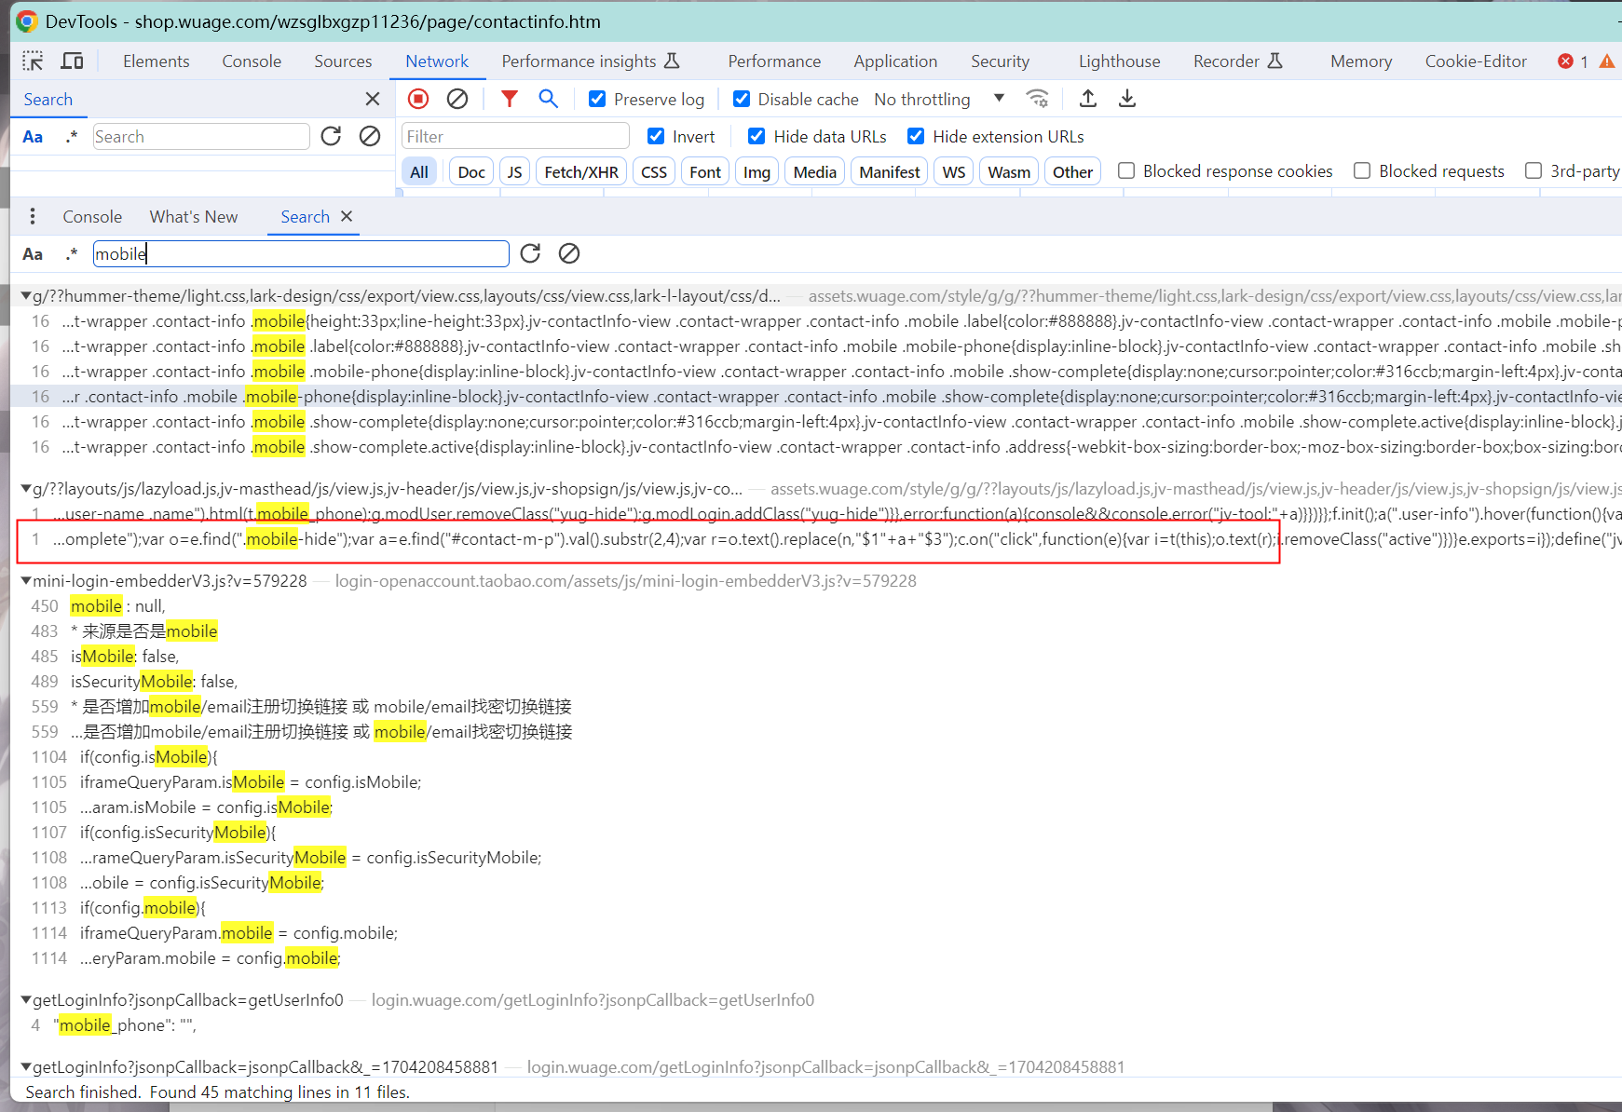The image size is (1622, 1112).
Task: Click the upper Search text input
Action: click(201, 137)
